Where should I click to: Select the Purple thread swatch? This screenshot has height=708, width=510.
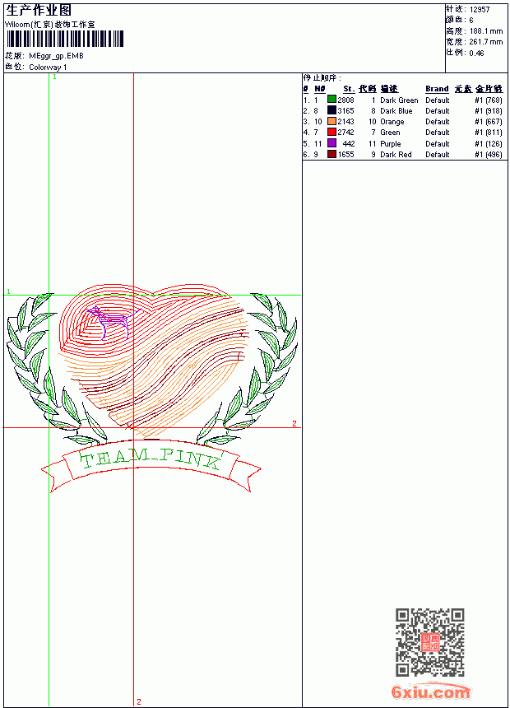[x=331, y=143]
